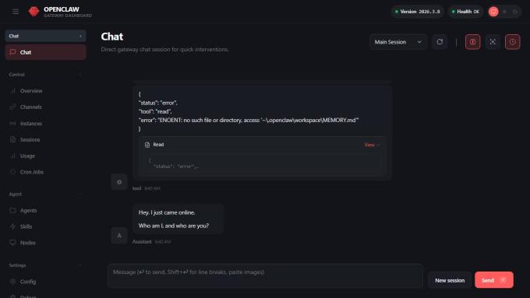This screenshot has width=530, height=298.
Task: Click the Agents folder icon
Action: (x=12, y=211)
